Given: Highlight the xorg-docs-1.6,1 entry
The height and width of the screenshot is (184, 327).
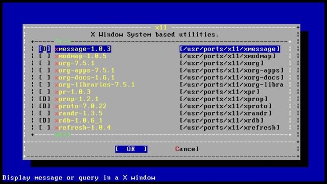Looking at the screenshot, I should click(x=85, y=78).
